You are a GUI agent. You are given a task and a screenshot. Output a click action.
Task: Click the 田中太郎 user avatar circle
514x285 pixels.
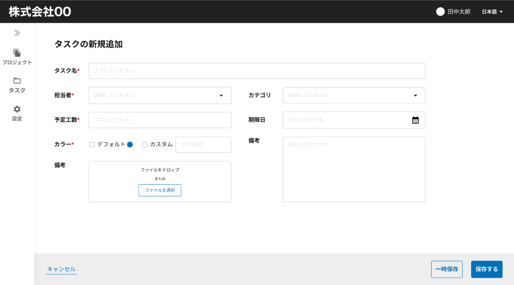pyautogui.click(x=440, y=12)
